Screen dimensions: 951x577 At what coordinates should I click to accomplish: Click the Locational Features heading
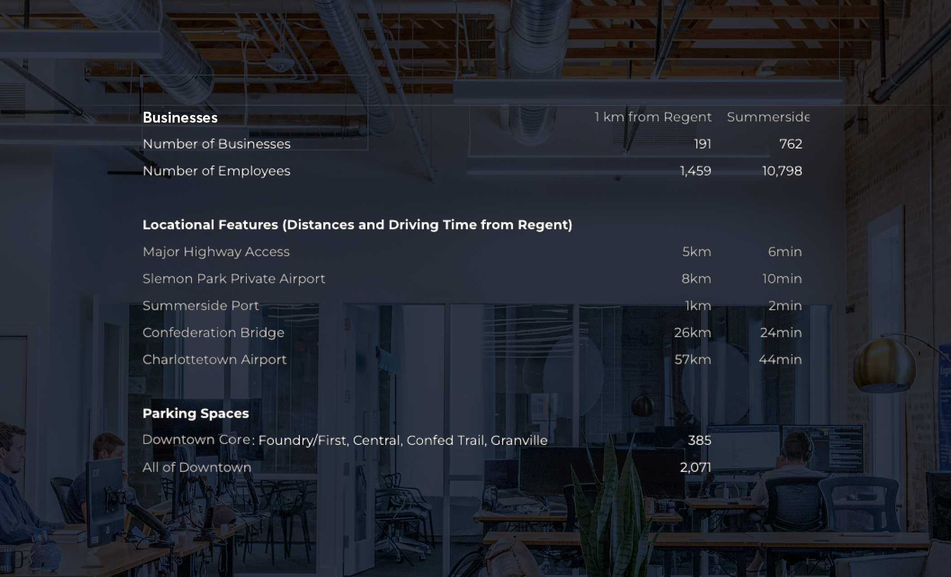[357, 225]
